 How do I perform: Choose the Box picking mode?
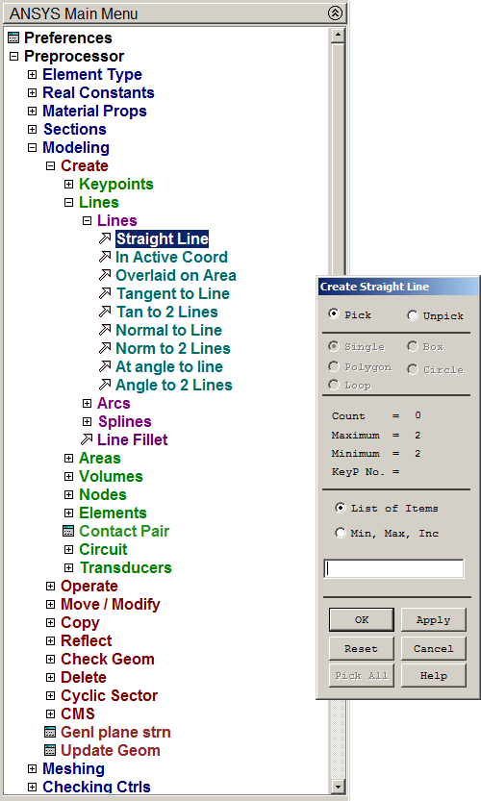pos(412,346)
